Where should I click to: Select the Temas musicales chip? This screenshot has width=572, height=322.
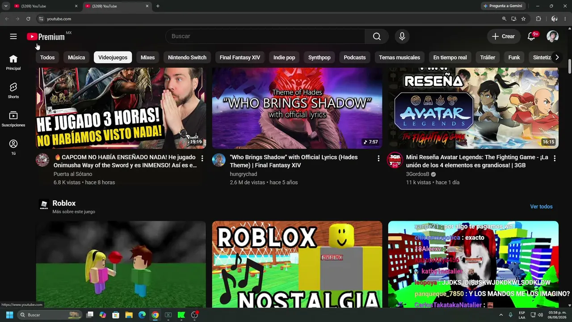400,57
